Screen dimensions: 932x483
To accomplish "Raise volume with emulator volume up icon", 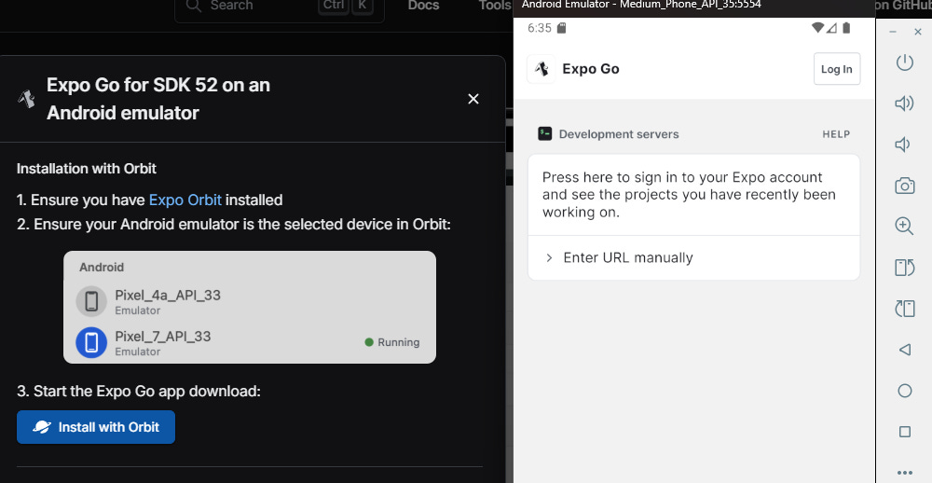I will 904,103.
